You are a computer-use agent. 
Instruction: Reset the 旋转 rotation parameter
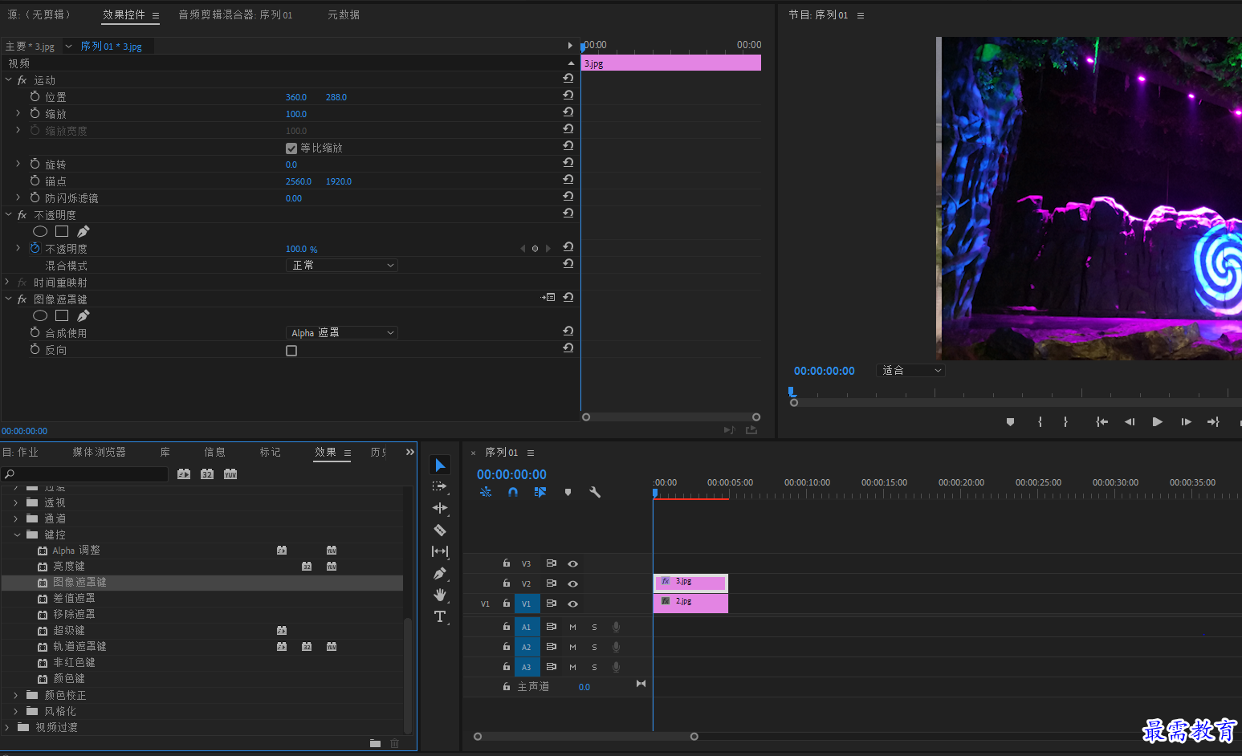568,162
